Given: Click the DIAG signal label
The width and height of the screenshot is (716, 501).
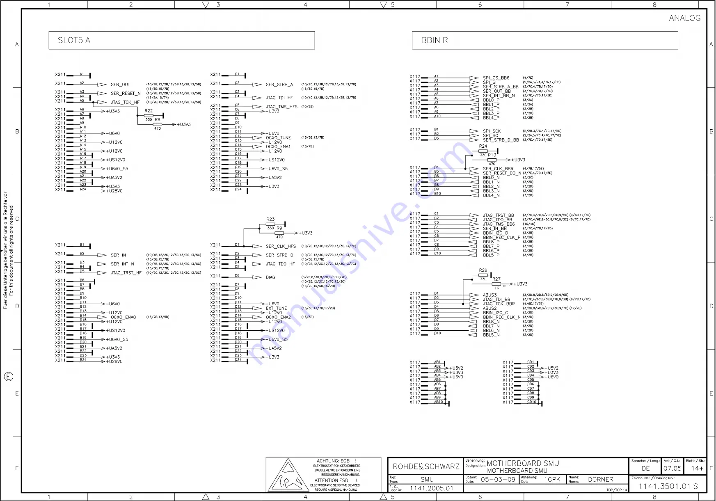Looking at the screenshot, I should click(x=270, y=277).
